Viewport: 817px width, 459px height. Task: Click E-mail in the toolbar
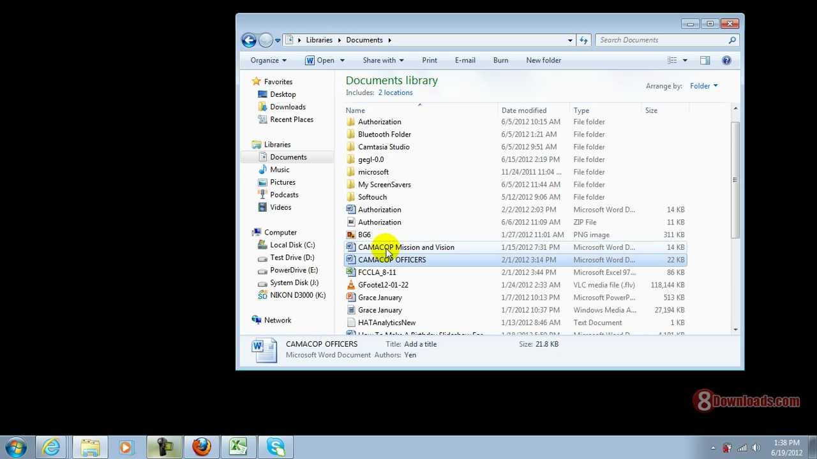coord(465,61)
